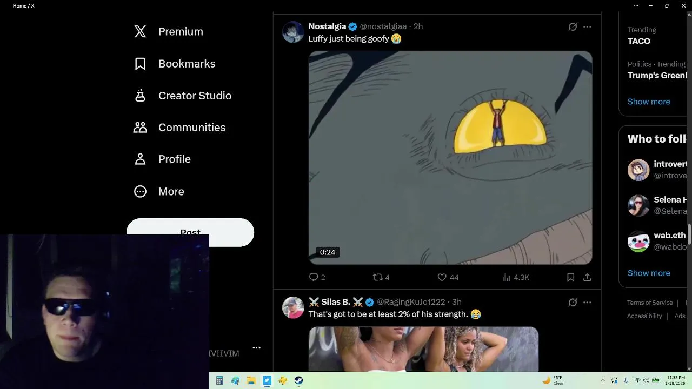Click the Communities people icon
The image size is (692, 389).
point(140,128)
